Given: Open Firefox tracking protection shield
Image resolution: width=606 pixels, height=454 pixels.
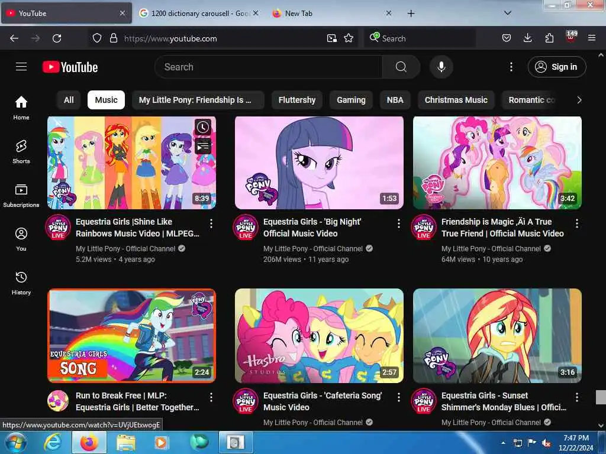Looking at the screenshot, I should click(x=97, y=38).
